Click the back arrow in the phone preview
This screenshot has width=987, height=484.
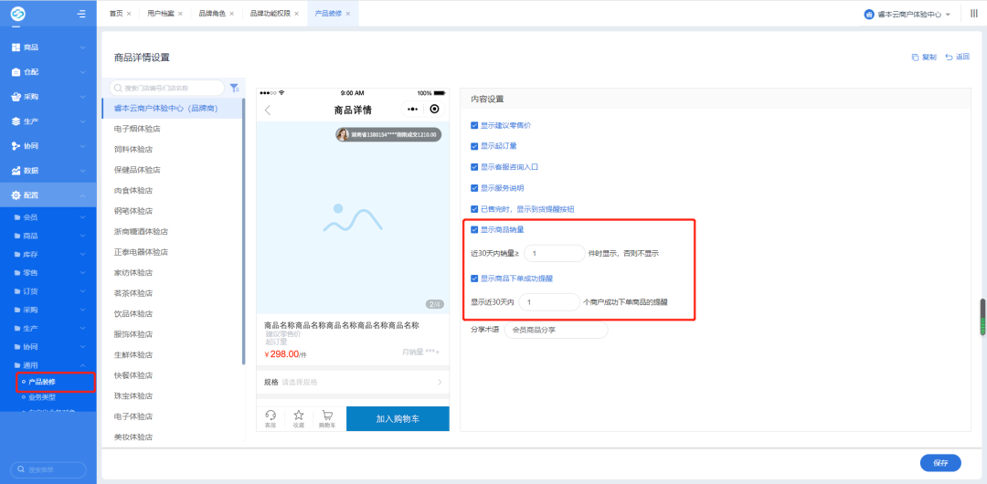pyautogui.click(x=268, y=110)
